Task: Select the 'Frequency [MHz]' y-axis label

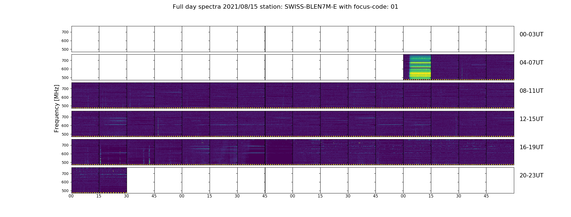Action: click(x=57, y=108)
